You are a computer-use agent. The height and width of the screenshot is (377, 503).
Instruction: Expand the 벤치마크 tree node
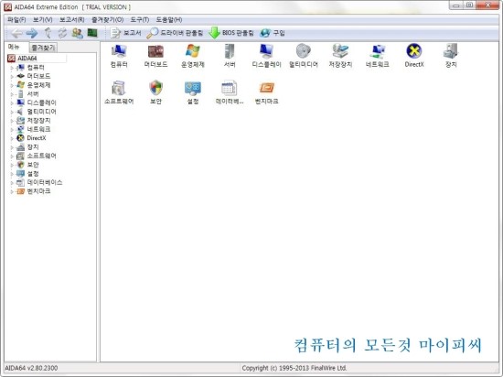point(12,191)
